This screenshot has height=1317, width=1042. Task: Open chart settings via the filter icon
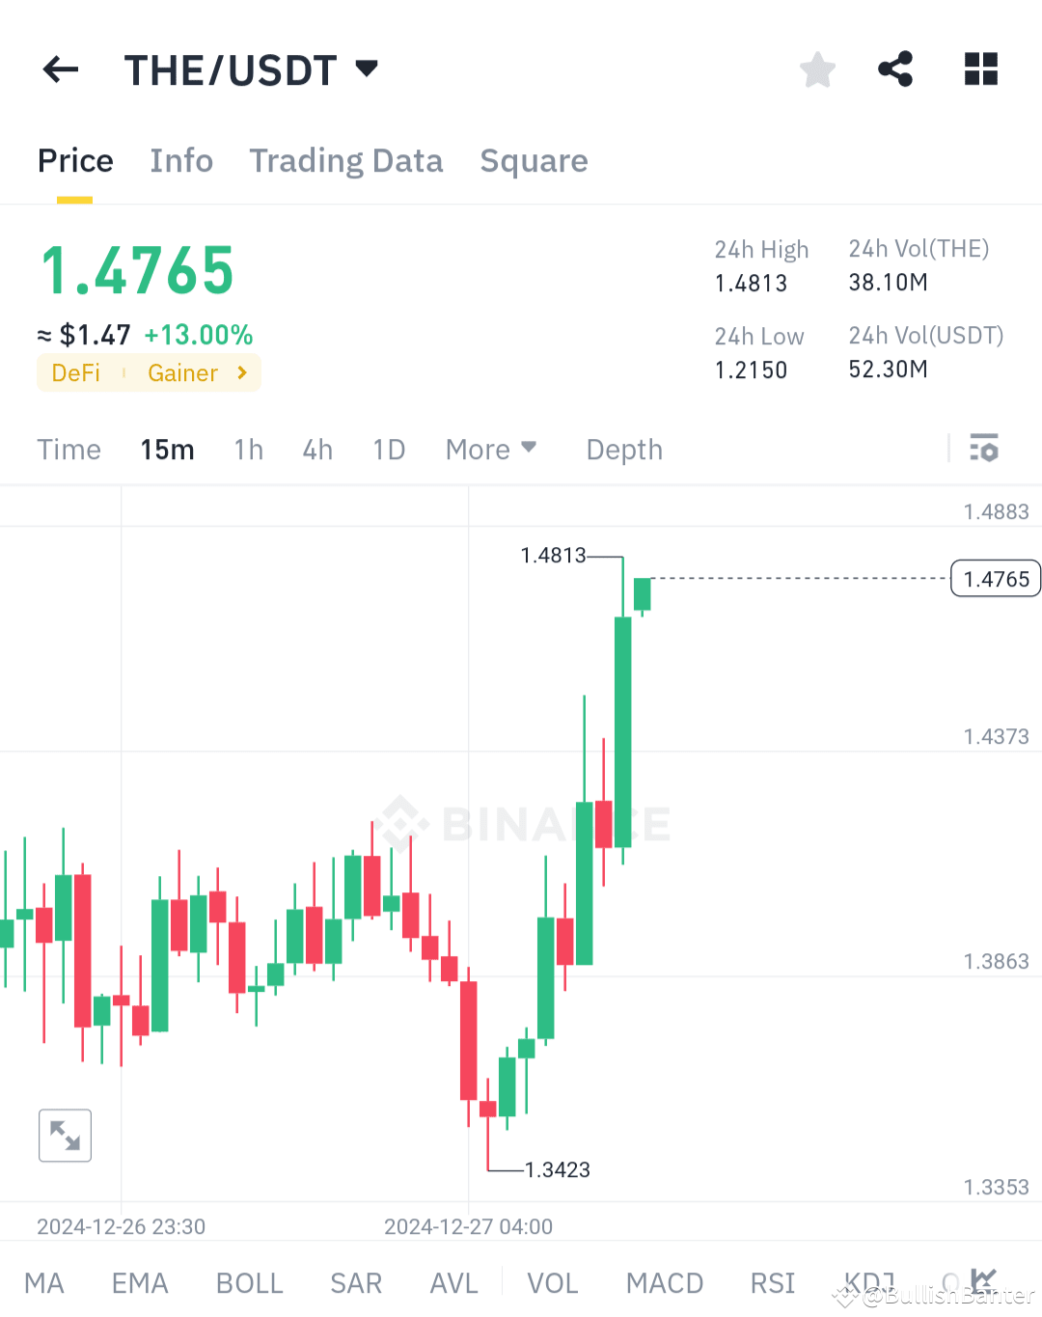point(984,449)
